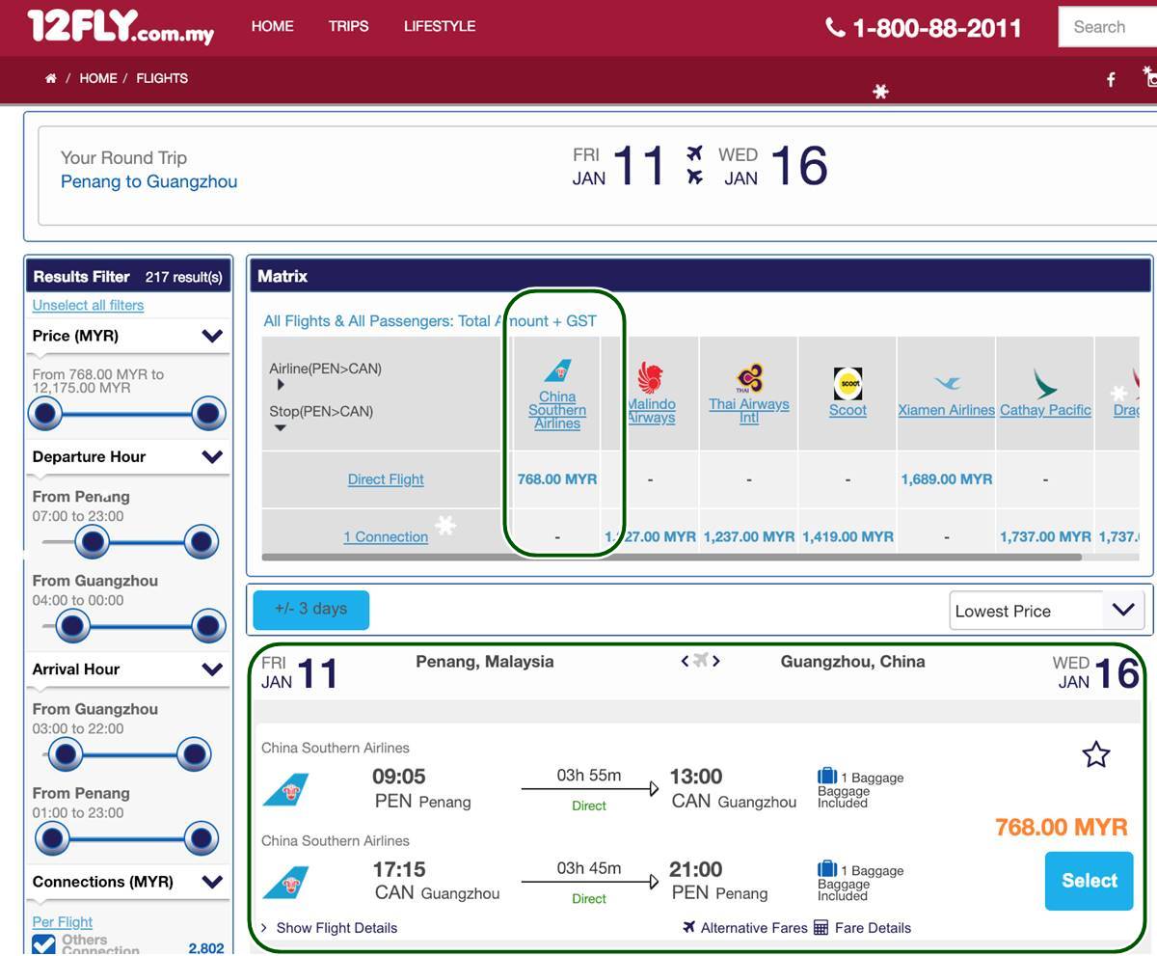Click the Thai Airways logo in the Matrix
This screenshot has width=1157, height=956.
click(x=749, y=378)
